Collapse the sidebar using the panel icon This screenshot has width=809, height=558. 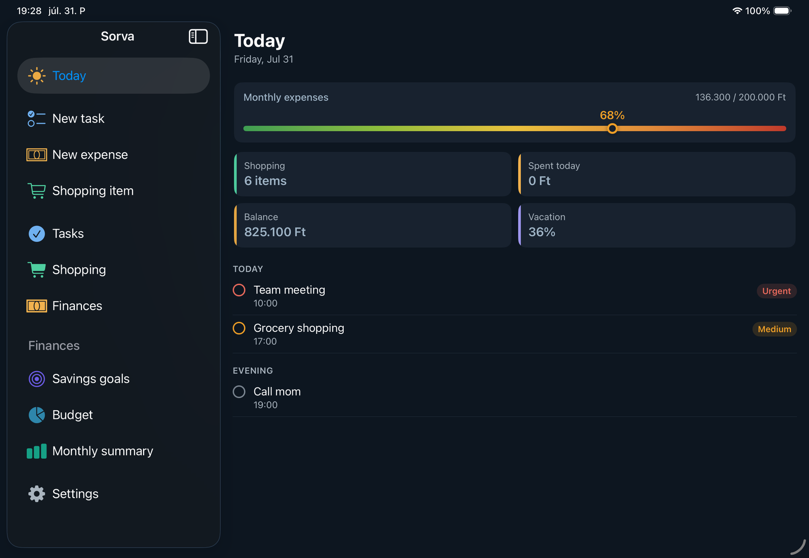pyautogui.click(x=198, y=36)
